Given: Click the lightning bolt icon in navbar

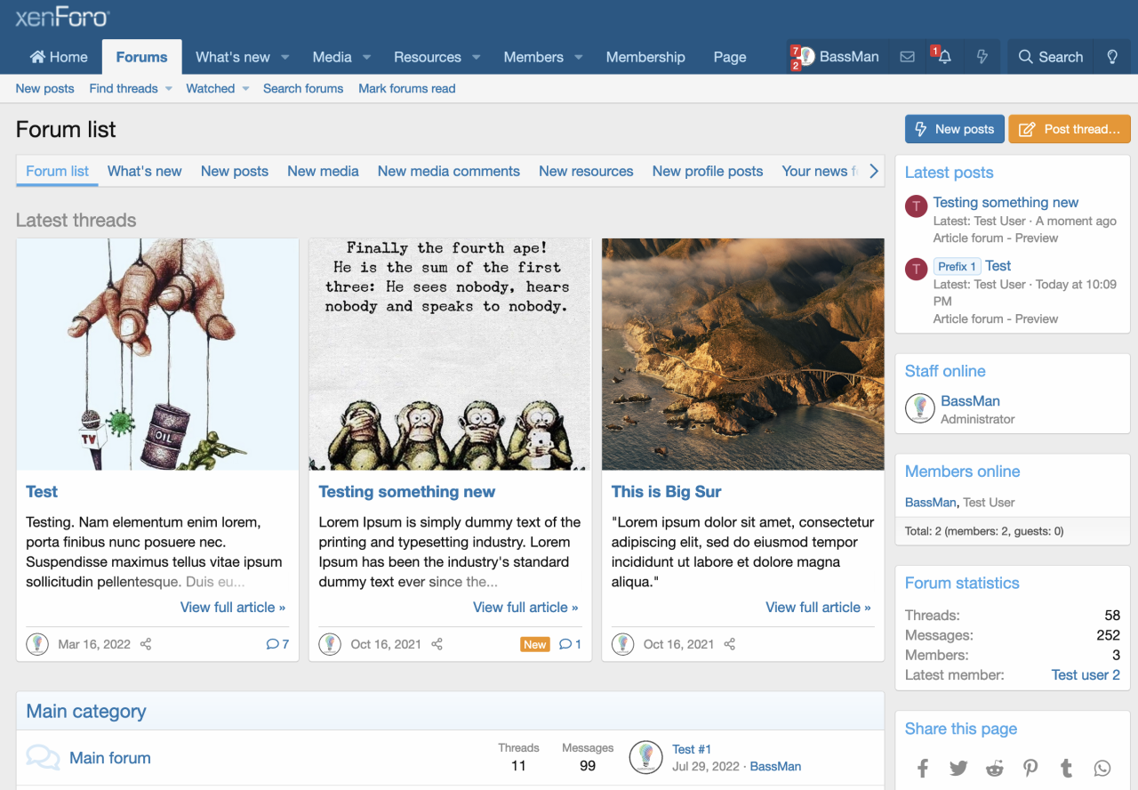Looking at the screenshot, I should point(982,57).
